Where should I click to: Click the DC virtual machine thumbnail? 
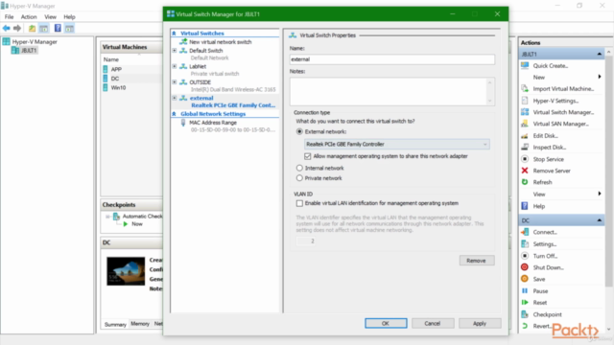[x=126, y=271]
